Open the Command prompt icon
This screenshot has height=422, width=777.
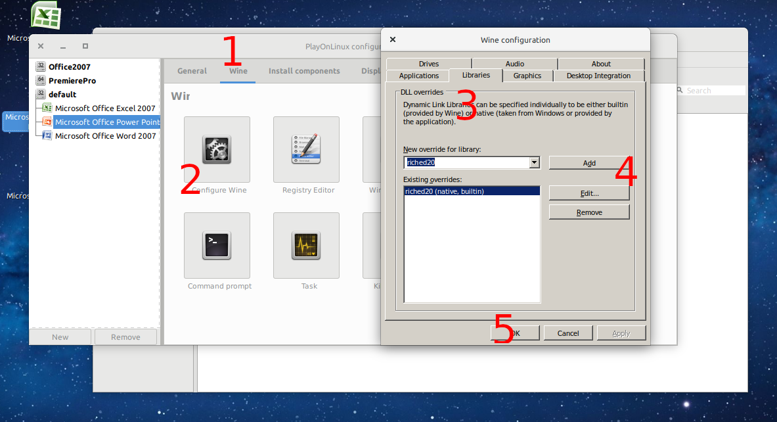(x=217, y=245)
